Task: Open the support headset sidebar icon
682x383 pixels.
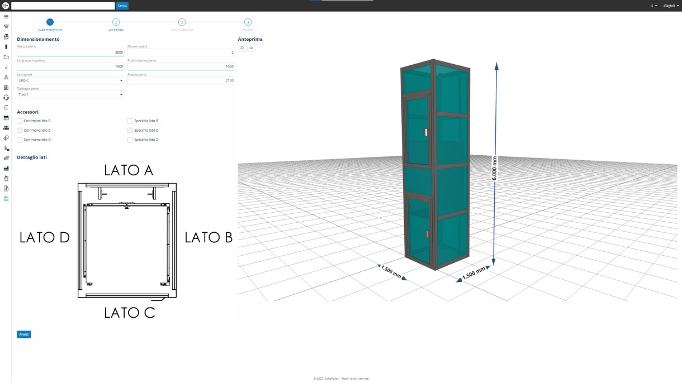Action: tap(6, 97)
